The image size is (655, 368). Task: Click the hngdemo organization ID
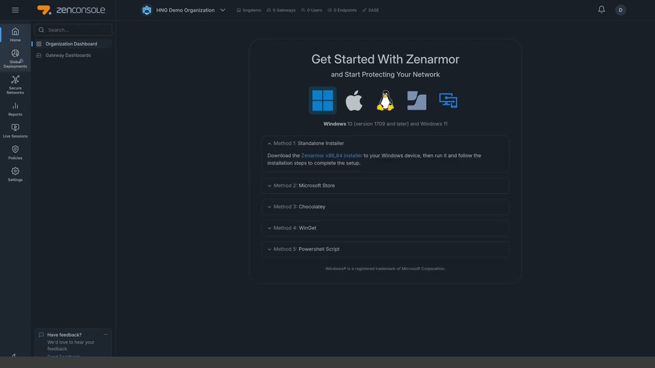pyautogui.click(x=249, y=10)
